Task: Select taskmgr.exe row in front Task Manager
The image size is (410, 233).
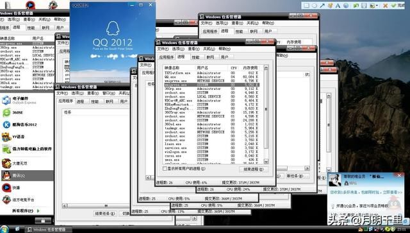Action: pos(211,128)
